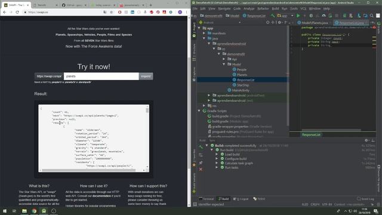The image size is (382, 215).
Task: Open the Terminal tool window
Action: pyautogui.click(x=207, y=199)
